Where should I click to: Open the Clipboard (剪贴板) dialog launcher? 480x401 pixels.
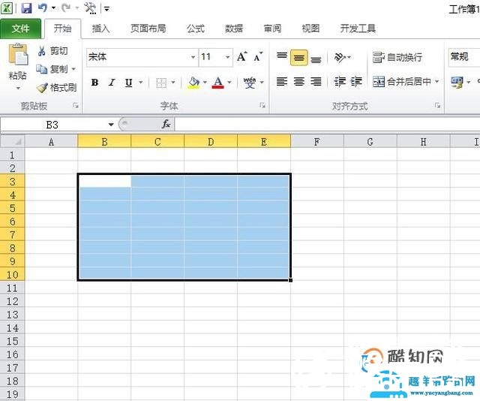[75, 106]
